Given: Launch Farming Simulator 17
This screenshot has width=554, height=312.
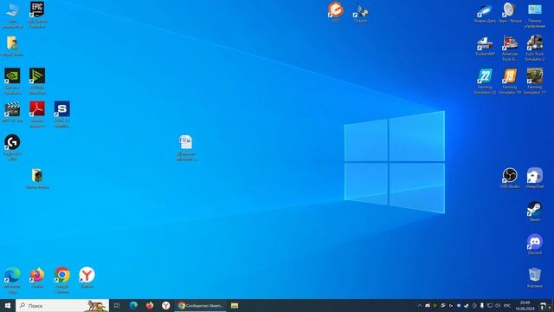Looking at the screenshot, I should [x=535, y=81].
